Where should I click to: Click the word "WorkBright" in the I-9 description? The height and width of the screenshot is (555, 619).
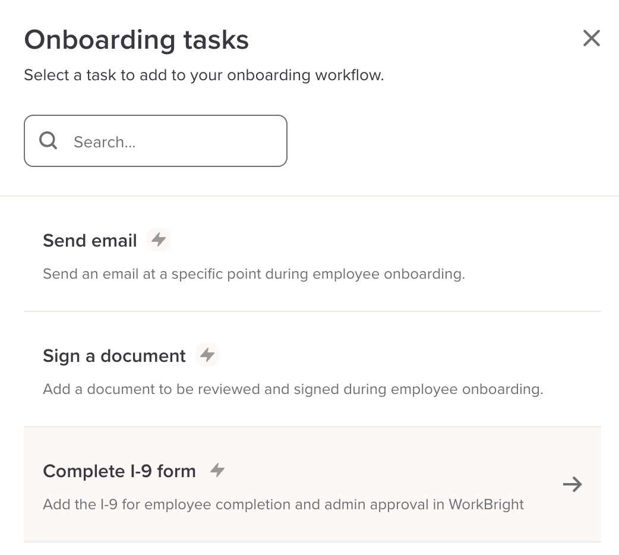coord(486,505)
